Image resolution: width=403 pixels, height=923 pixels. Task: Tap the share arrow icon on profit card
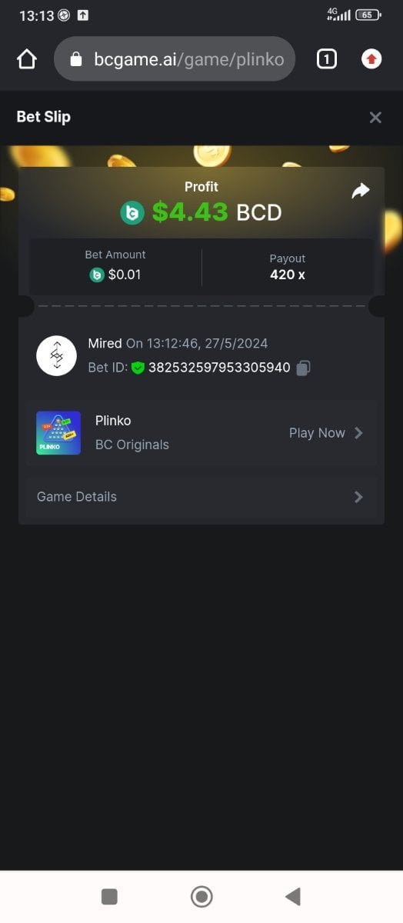(x=361, y=191)
